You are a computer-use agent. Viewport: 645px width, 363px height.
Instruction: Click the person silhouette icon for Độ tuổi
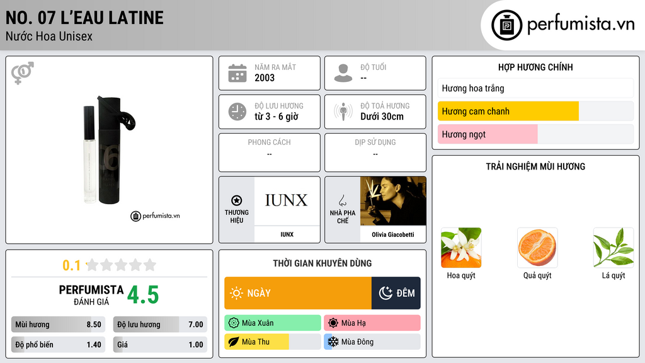coord(343,73)
